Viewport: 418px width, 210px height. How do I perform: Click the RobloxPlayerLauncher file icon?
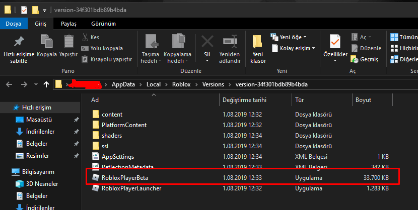click(x=96, y=188)
